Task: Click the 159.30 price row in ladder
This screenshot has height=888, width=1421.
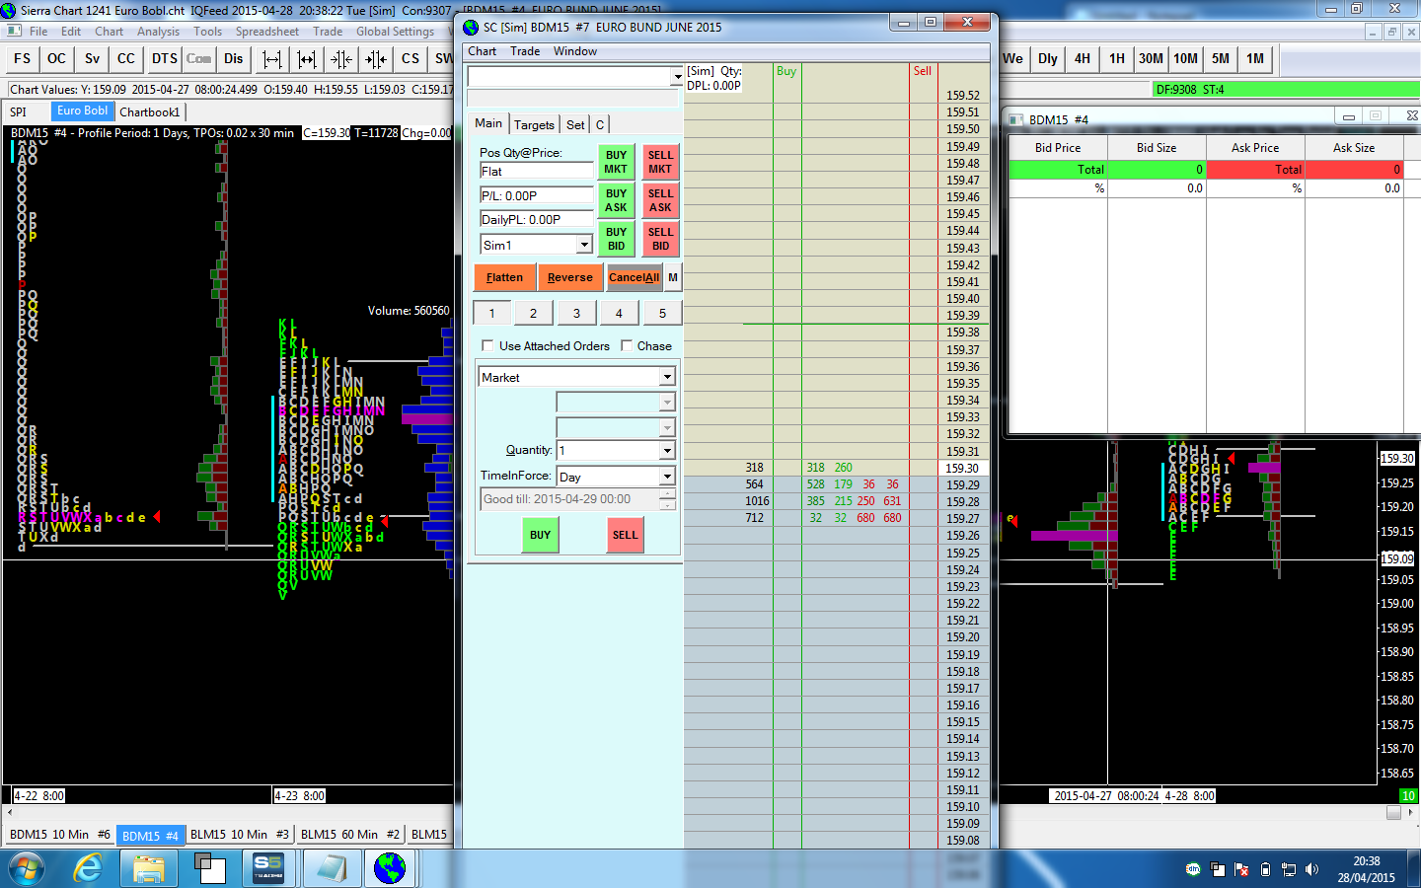Action: click(962, 469)
